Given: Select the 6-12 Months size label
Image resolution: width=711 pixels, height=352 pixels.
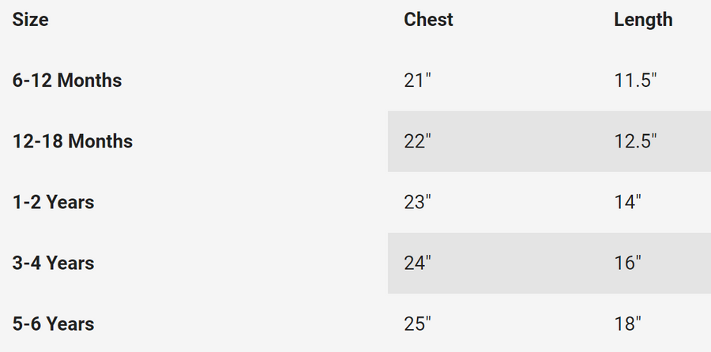Looking at the screenshot, I should tap(67, 81).
